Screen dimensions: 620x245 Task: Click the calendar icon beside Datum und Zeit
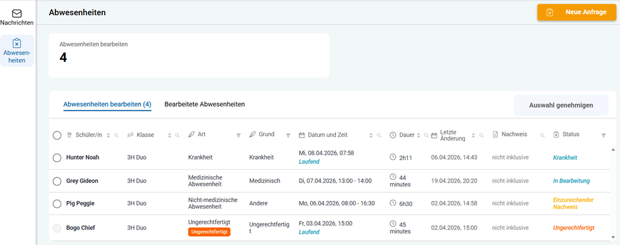tap(301, 135)
